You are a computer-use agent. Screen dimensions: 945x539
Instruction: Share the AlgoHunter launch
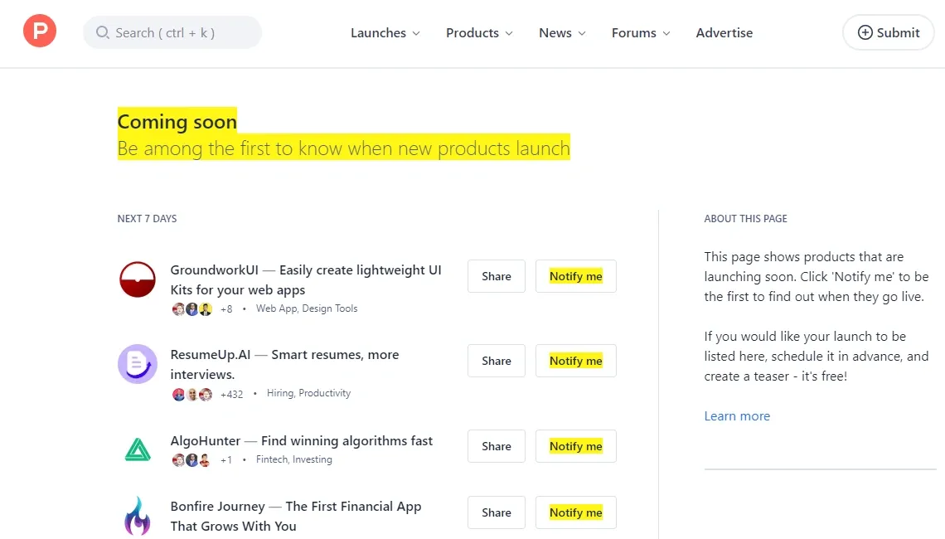(496, 446)
